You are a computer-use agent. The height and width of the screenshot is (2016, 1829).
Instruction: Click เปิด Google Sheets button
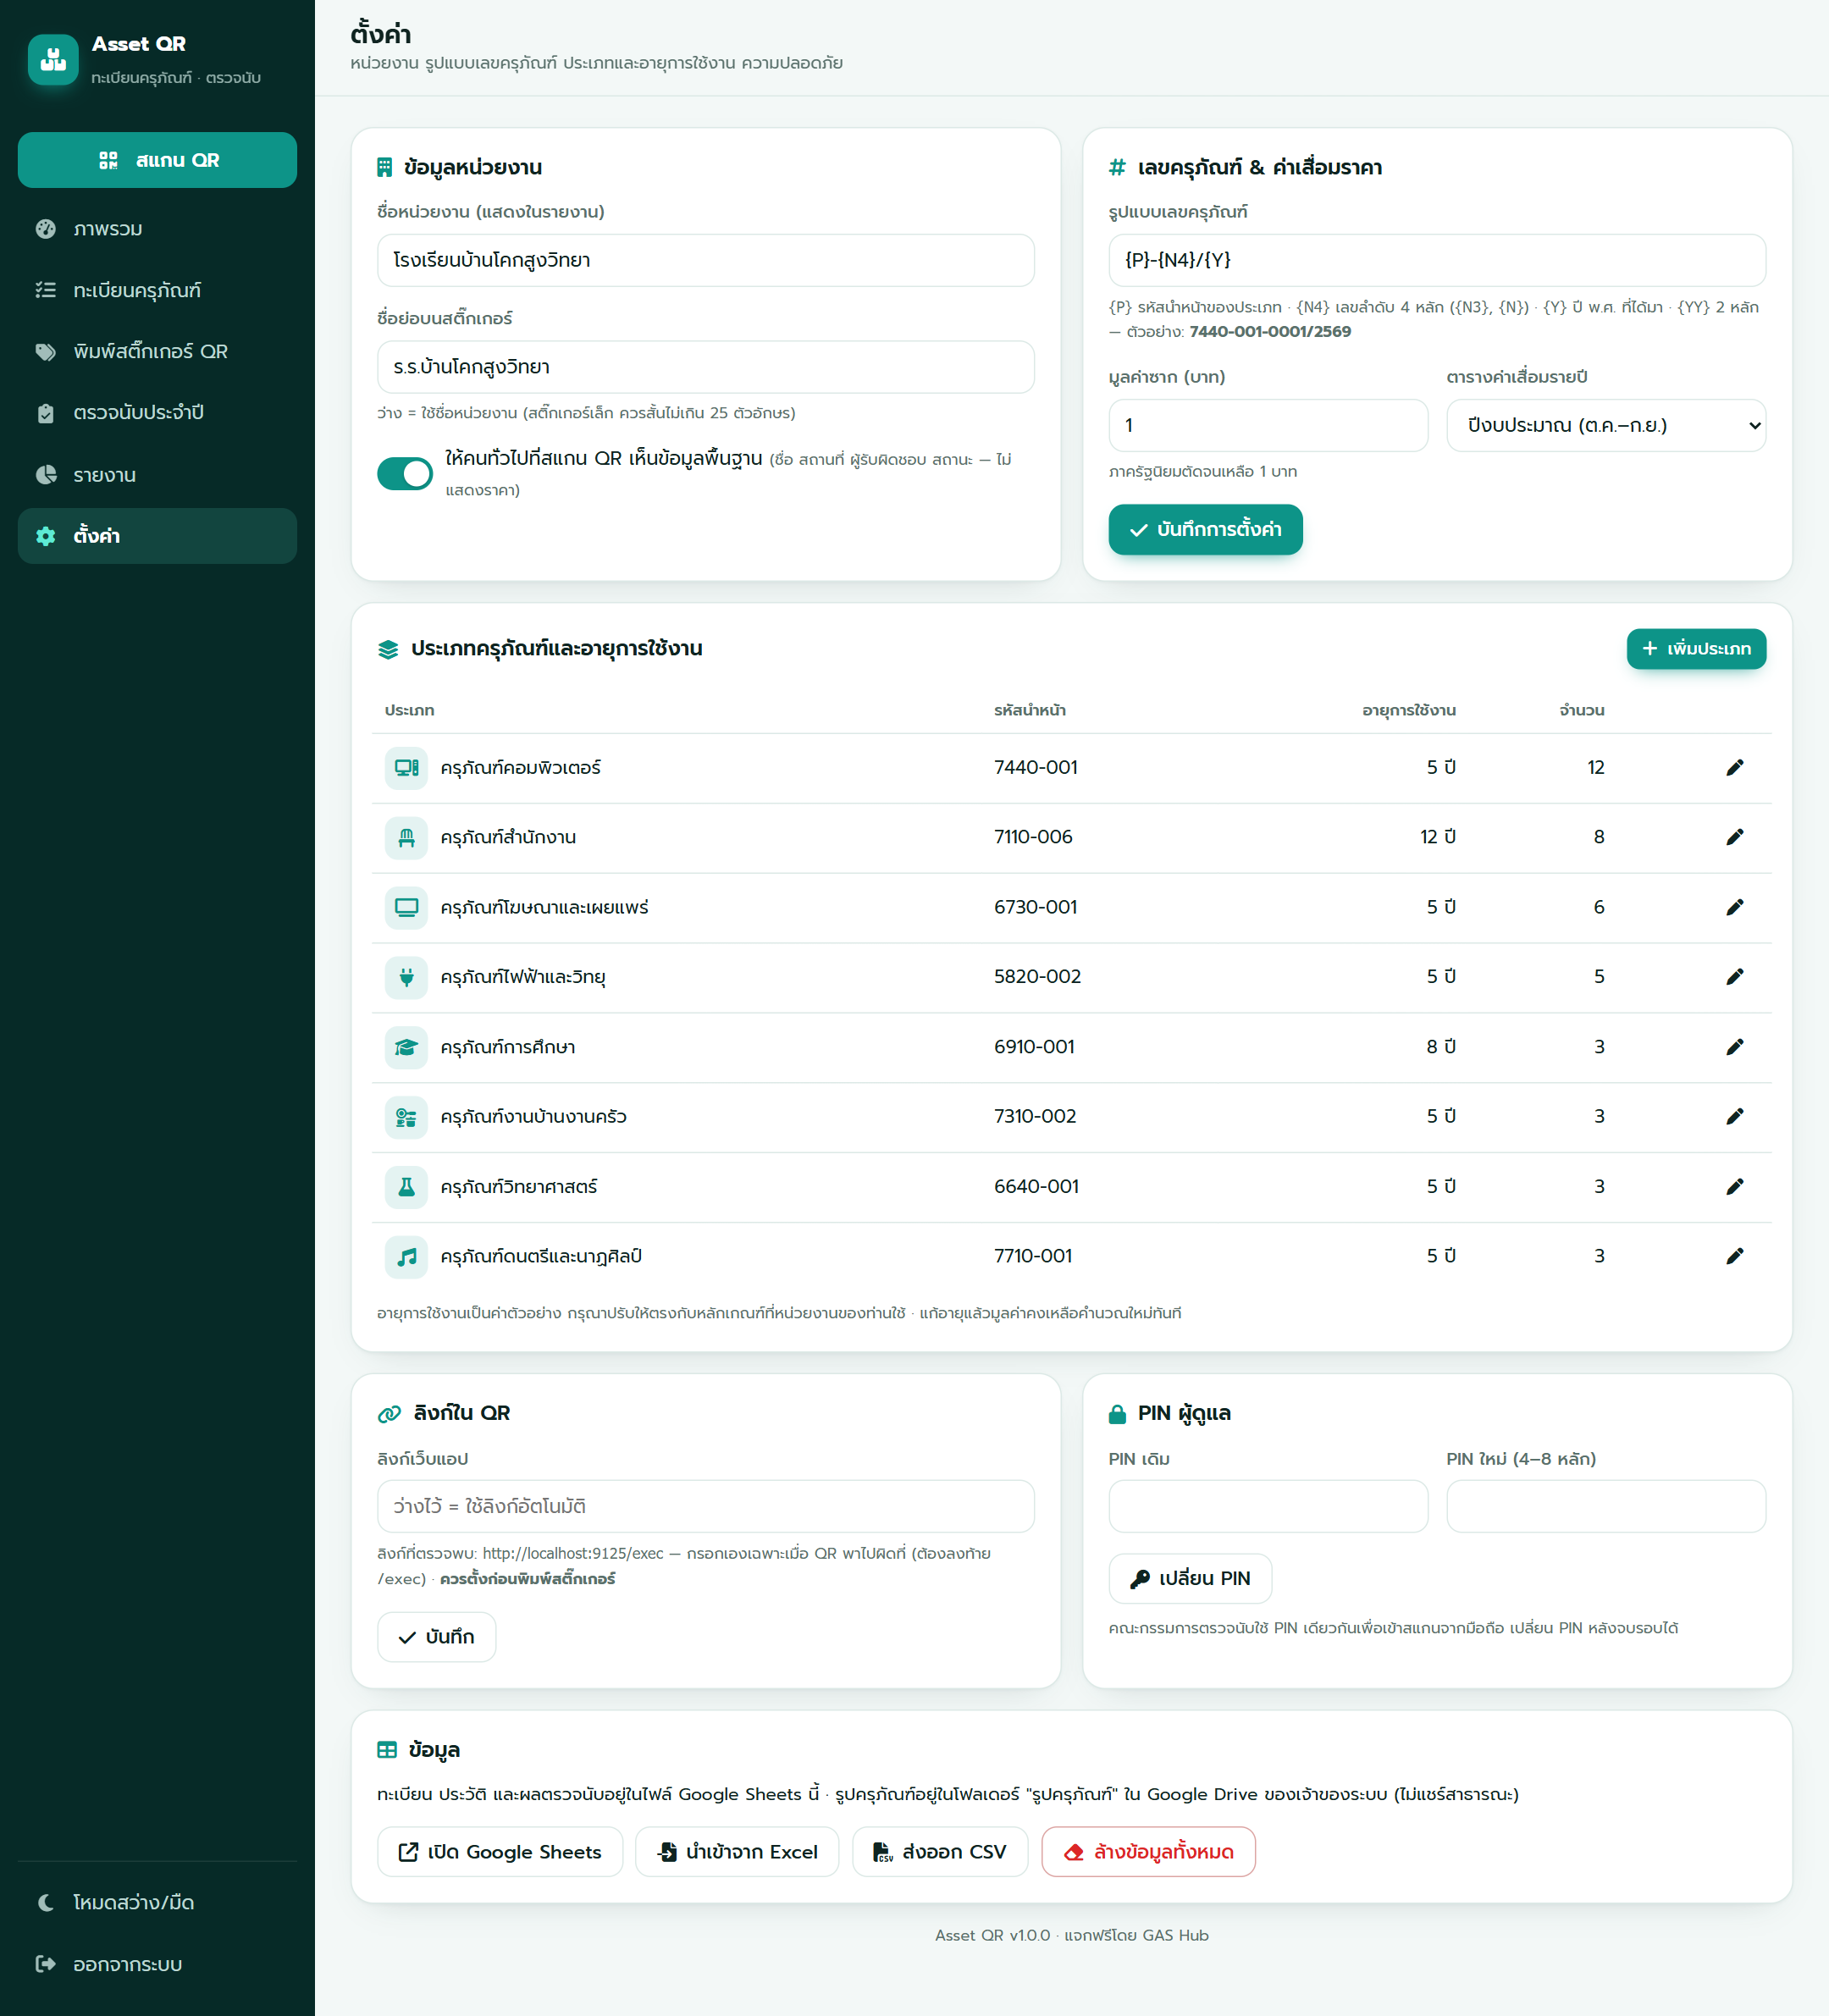[500, 1852]
